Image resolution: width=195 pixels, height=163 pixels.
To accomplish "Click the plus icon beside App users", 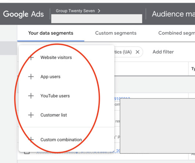I will (31, 77).
